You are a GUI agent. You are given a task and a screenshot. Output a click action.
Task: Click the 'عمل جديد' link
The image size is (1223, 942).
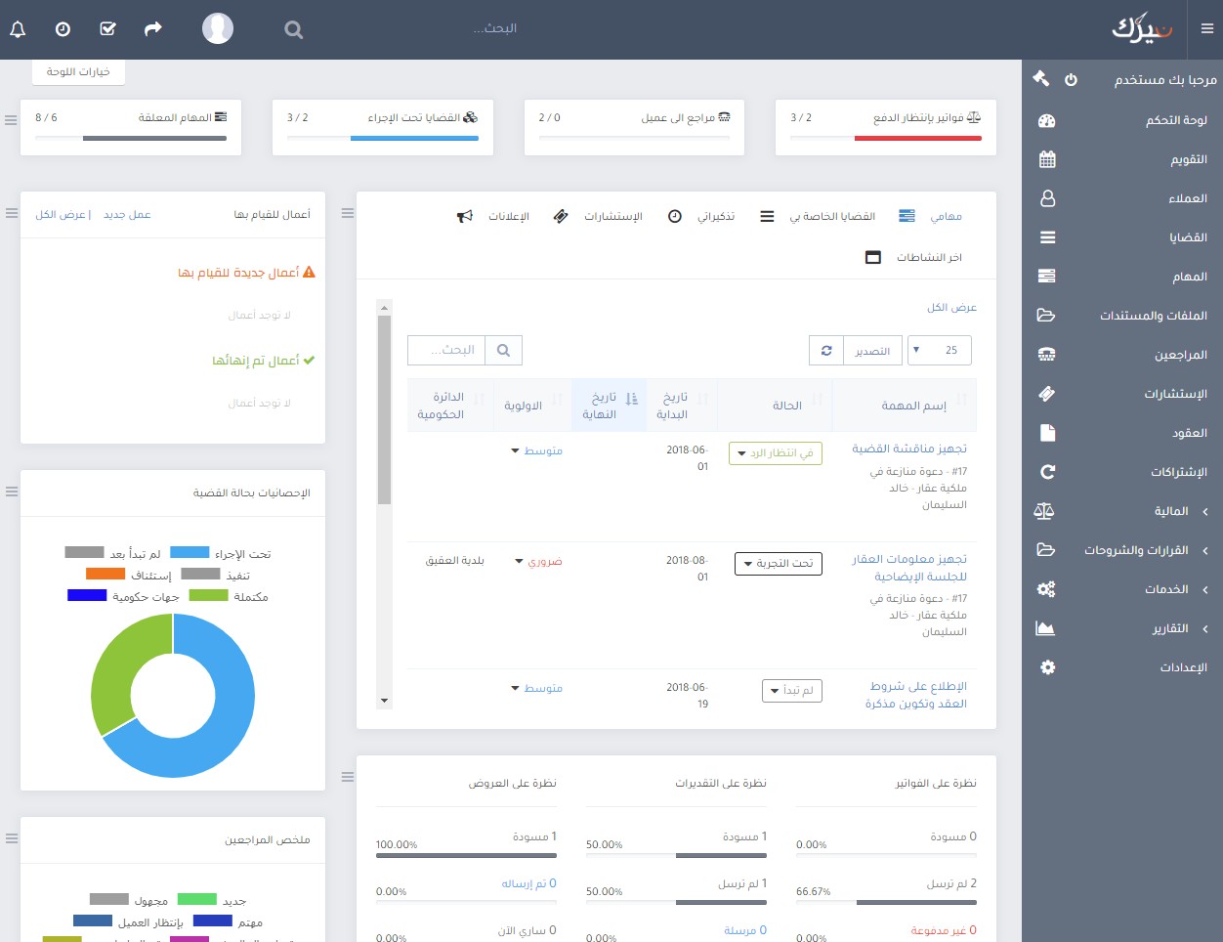click(x=127, y=214)
